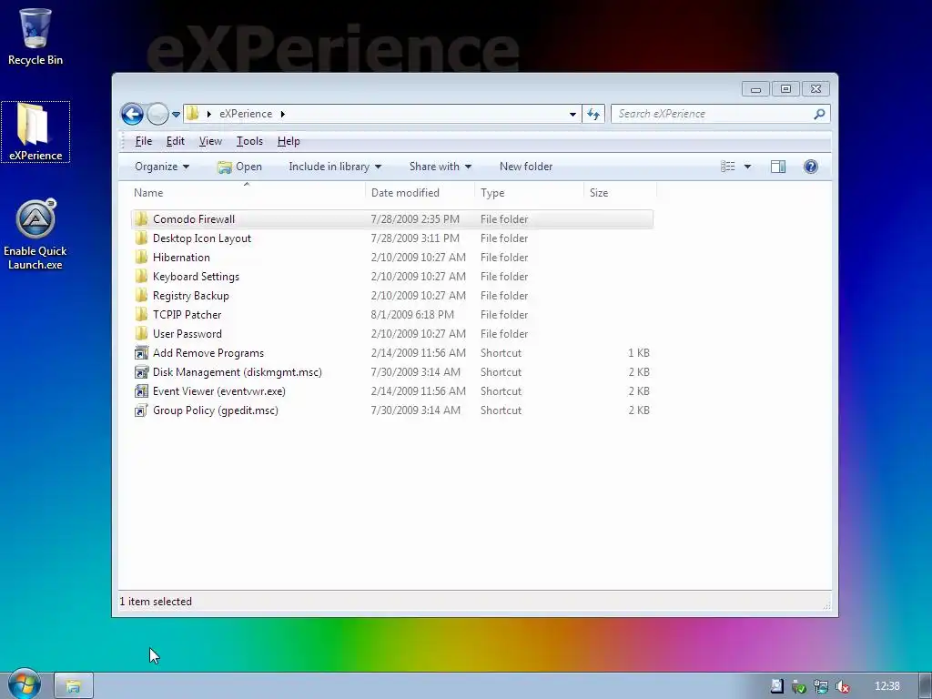
Task: Create a New folder
Action: (x=526, y=167)
